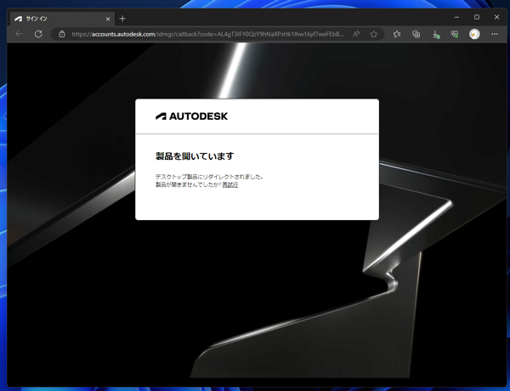Image resolution: width=510 pixels, height=391 pixels.
Task: Reload the page with refresh icon
Action: tap(38, 34)
